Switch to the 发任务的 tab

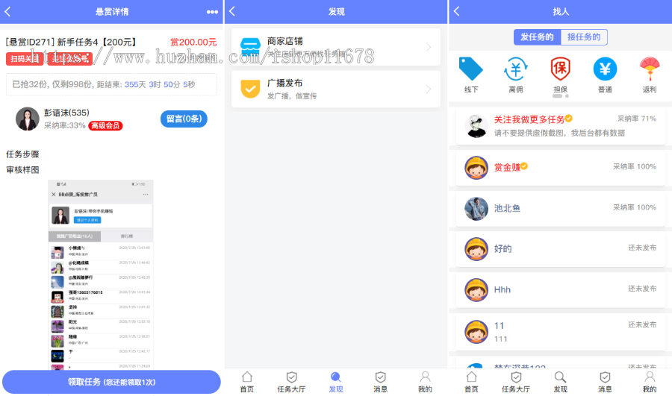click(537, 37)
